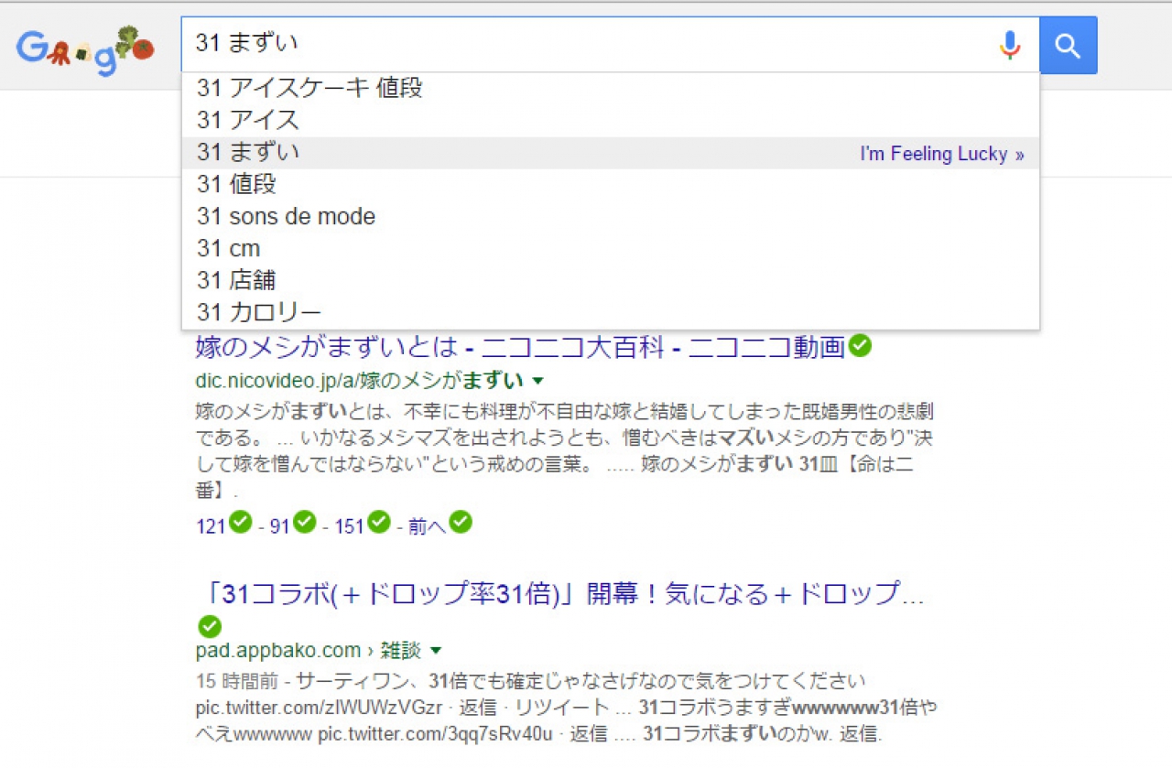1172x768 pixels.
Task: Select suggestion 31 アイス
Action: (x=611, y=120)
